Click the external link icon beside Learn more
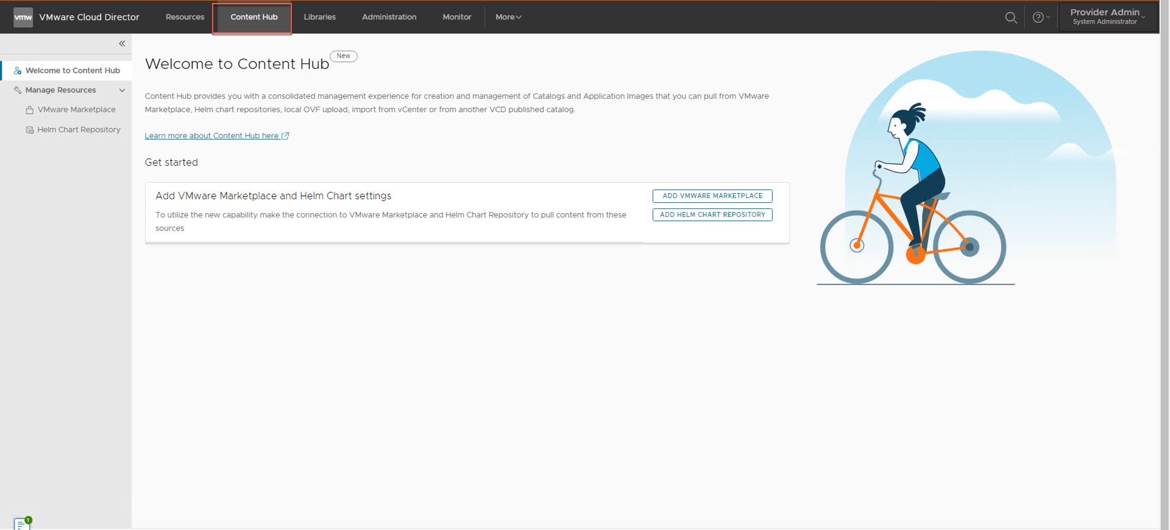 [285, 136]
